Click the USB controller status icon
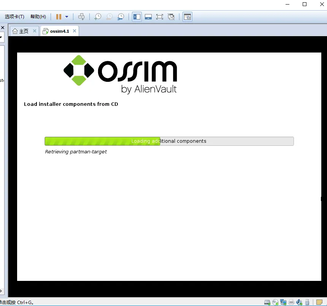The height and width of the screenshot is (306, 327). 307,302
